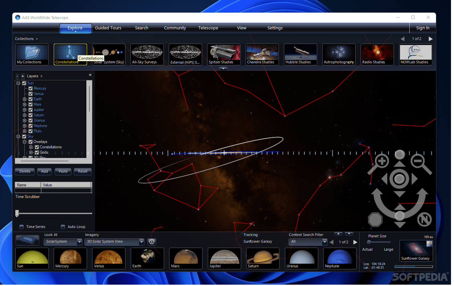Enable the Time Series checkbox
454x286 pixels.
[x=22, y=227]
